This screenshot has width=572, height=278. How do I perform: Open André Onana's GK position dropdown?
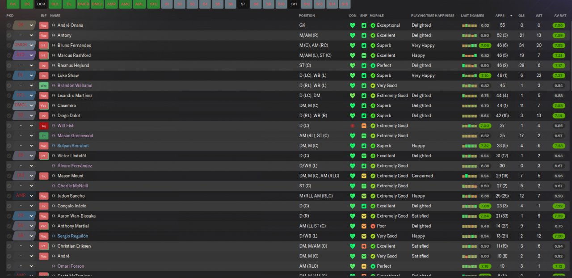(24, 25)
